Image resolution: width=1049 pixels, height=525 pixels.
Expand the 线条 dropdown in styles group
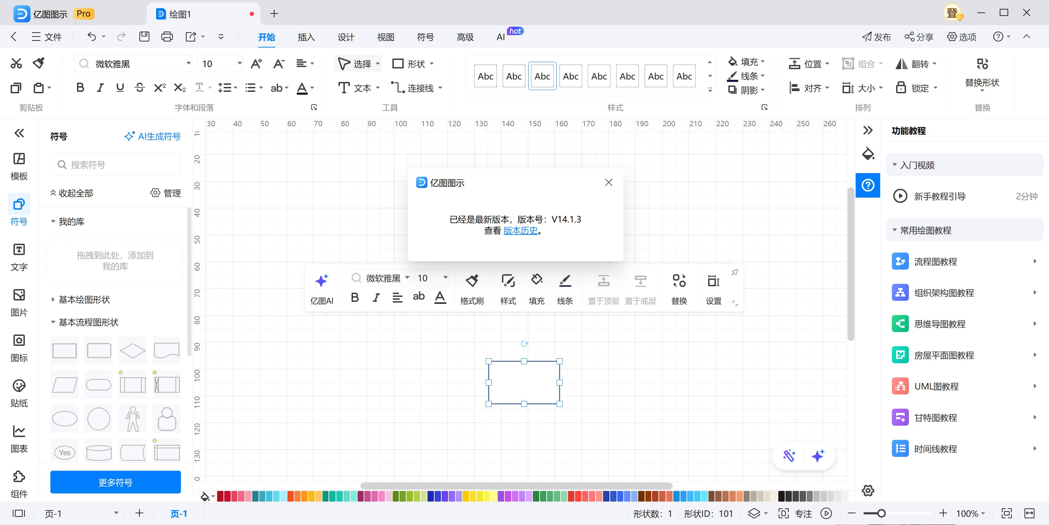tap(763, 76)
